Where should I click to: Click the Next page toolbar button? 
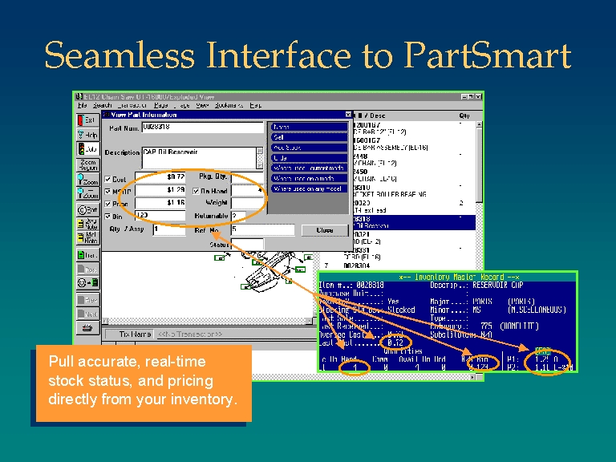[87, 314]
